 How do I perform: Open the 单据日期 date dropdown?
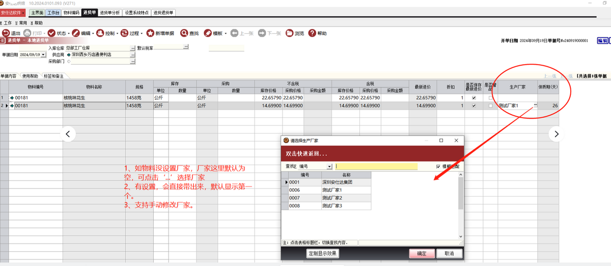pos(43,55)
